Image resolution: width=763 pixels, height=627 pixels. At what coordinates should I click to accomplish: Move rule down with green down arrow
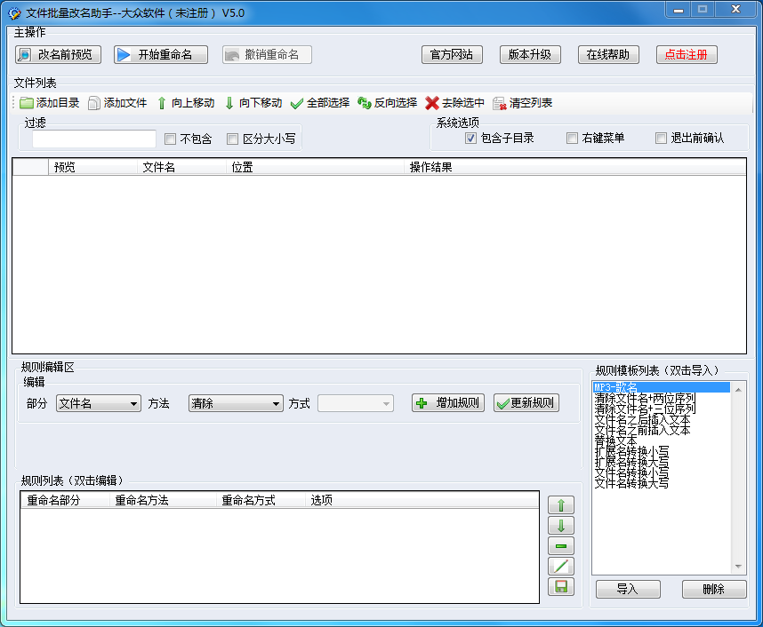(x=561, y=526)
